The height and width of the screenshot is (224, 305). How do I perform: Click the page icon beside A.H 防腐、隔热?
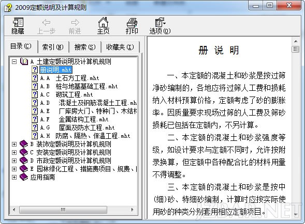[x=35, y=136]
